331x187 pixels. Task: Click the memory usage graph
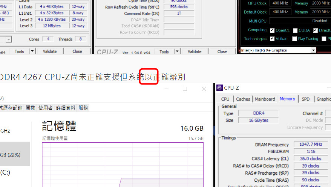pyautogui.click(x=123, y=165)
